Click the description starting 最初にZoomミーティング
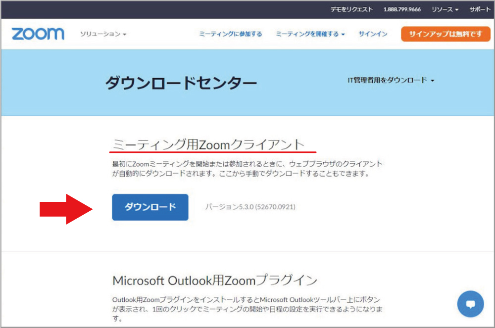 [247, 169]
